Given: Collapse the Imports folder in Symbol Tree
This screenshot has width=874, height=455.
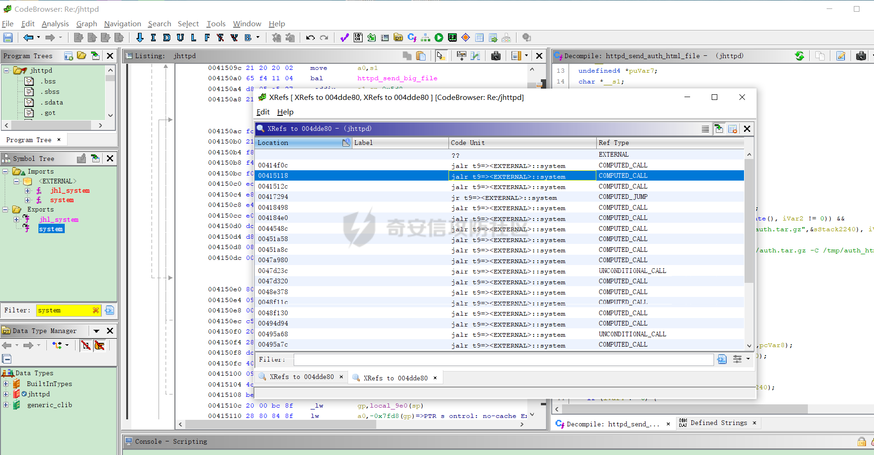Looking at the screenshot, I should click(x=6, y=171).
